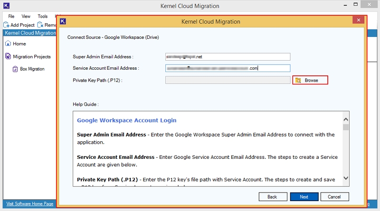Click the Home house icon

click(8, 44)
